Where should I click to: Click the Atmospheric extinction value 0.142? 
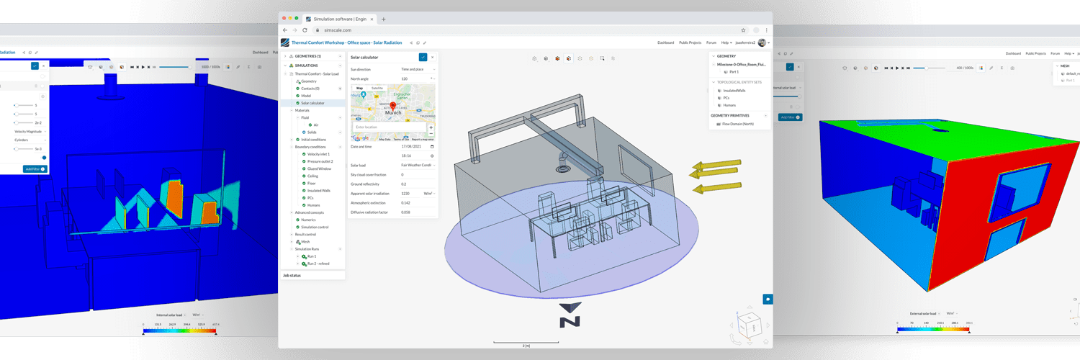pos(418,203)
